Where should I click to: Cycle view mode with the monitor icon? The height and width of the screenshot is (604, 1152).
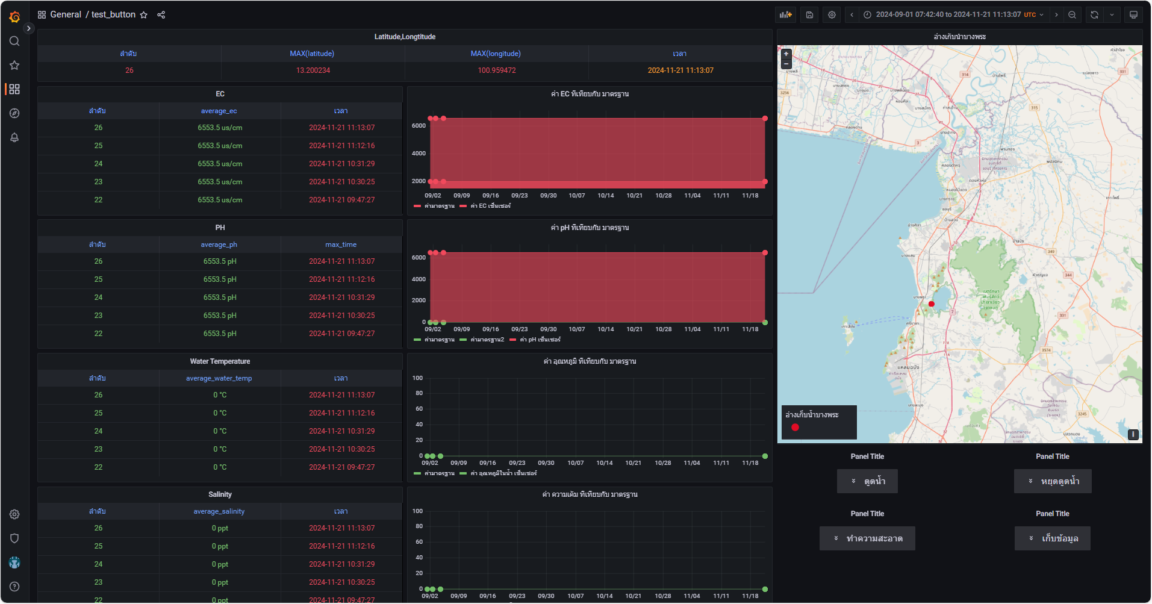click(x=1133, y=15)
